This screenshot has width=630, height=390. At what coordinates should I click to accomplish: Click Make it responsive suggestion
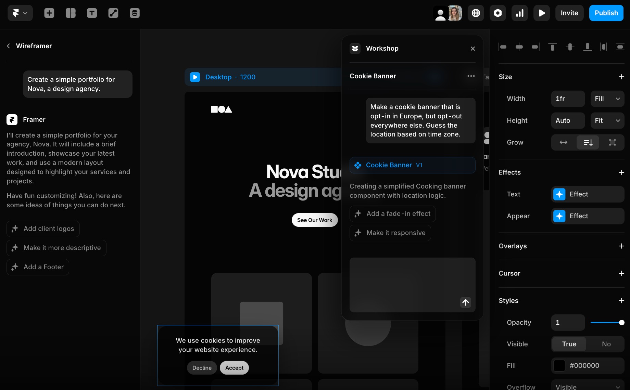point(390,233)
